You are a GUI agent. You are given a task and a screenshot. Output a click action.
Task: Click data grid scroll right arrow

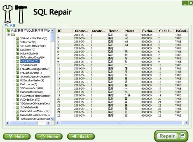tap(186, 123)
